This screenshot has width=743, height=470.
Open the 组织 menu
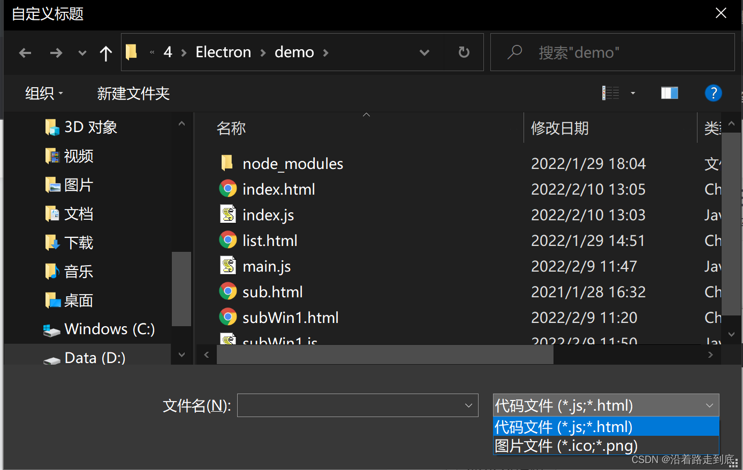click(x=44, y=93)
